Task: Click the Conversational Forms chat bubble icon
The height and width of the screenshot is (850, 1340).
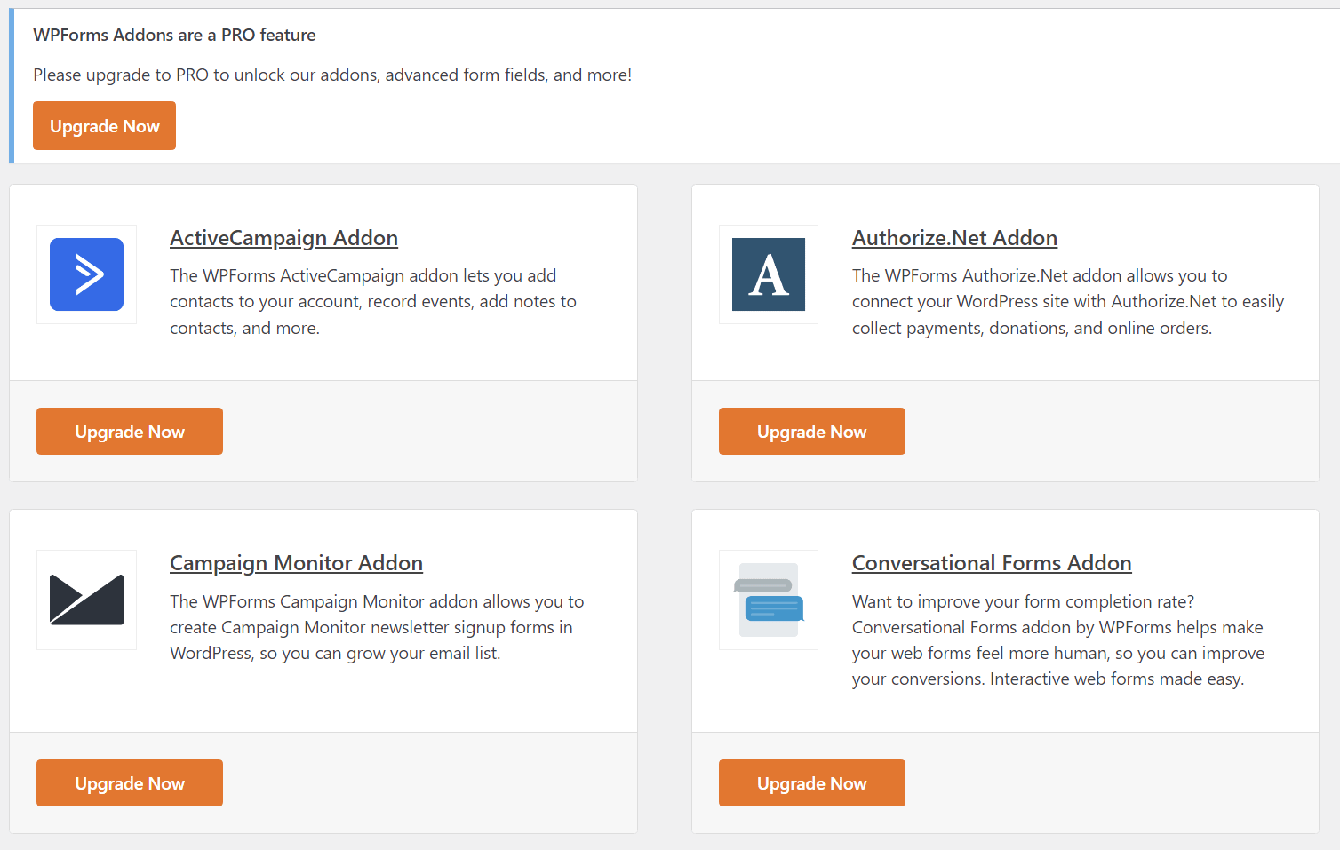Action: 768,600
